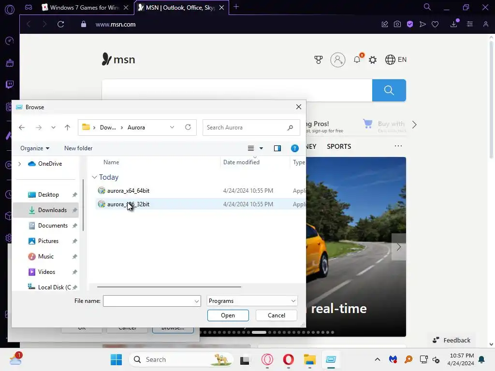Go up one folder level in Browse dialog

click(67, 128)
